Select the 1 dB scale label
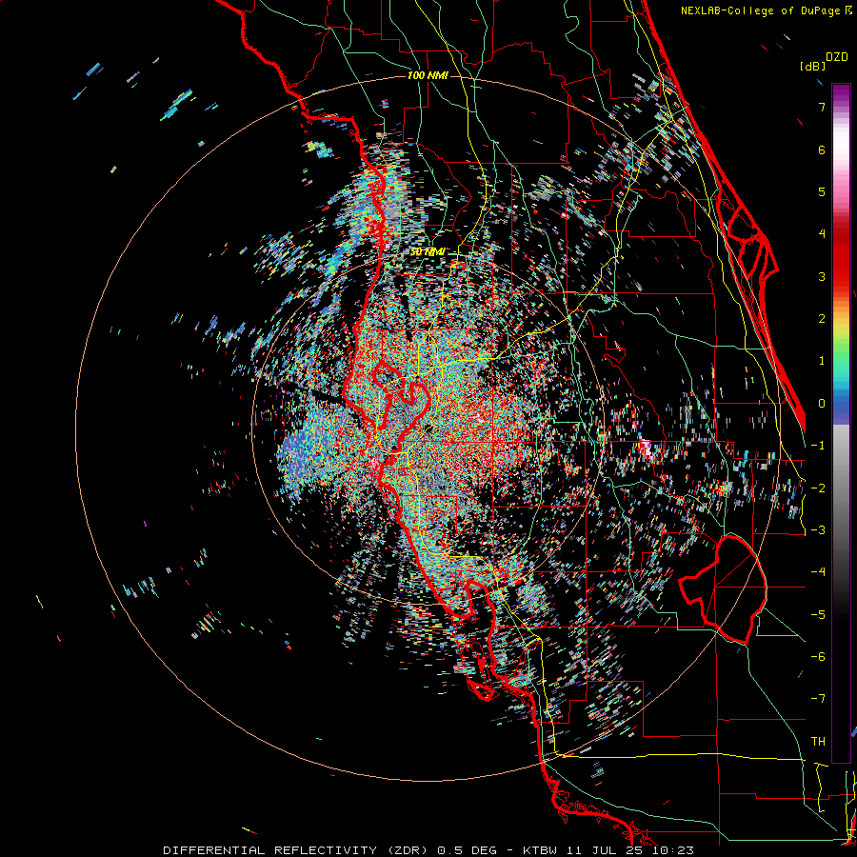857x857 pixels. (x=822, y=361)
